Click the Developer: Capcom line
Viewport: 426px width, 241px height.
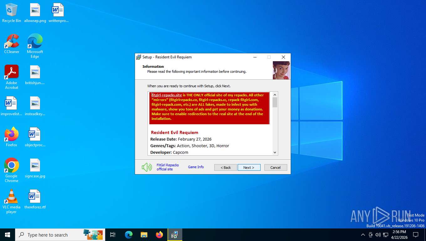coord(169,152)
